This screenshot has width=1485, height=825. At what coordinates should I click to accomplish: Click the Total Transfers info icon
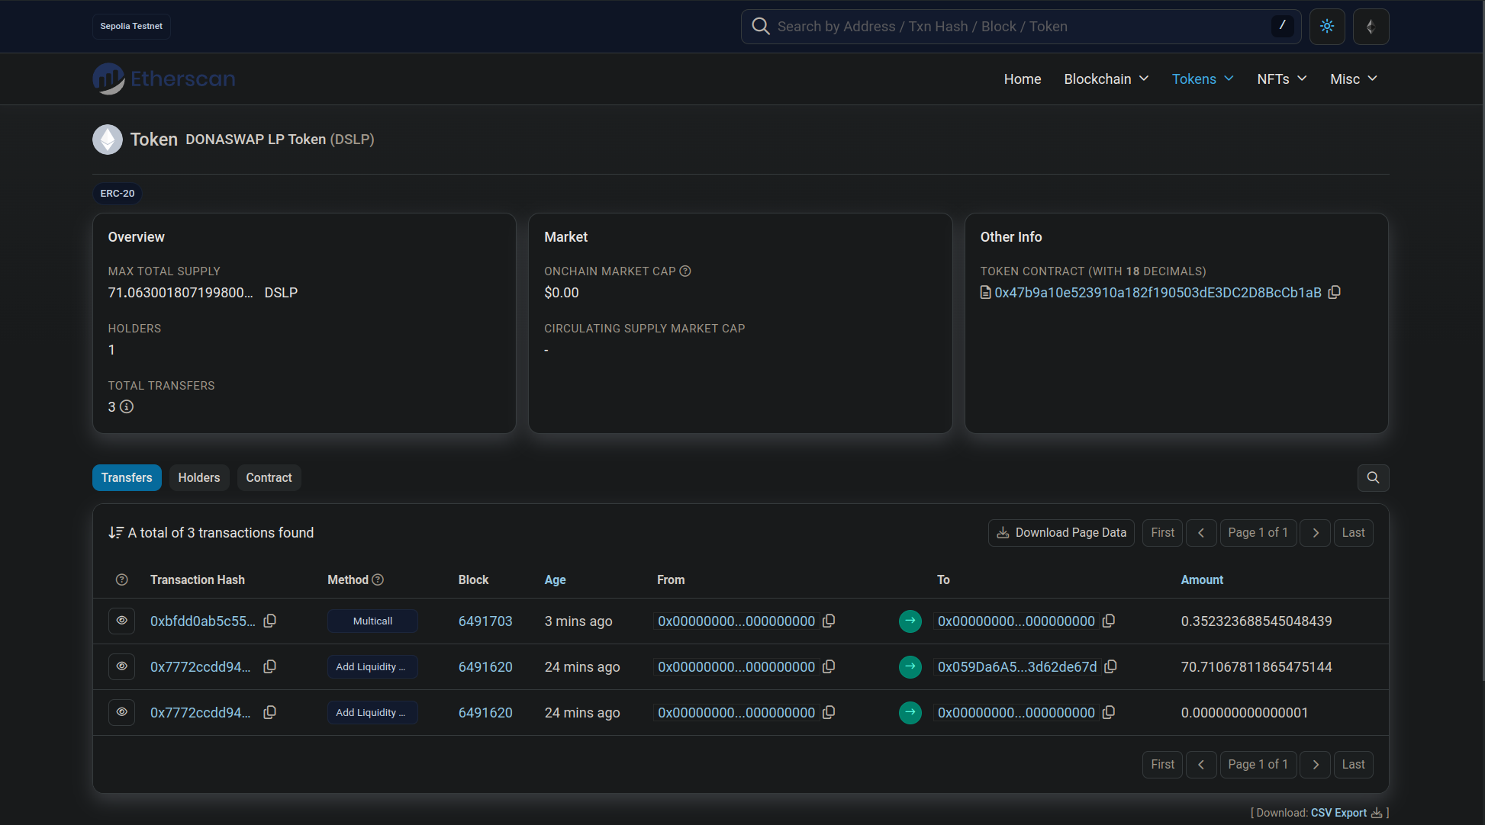coord(127,407)
